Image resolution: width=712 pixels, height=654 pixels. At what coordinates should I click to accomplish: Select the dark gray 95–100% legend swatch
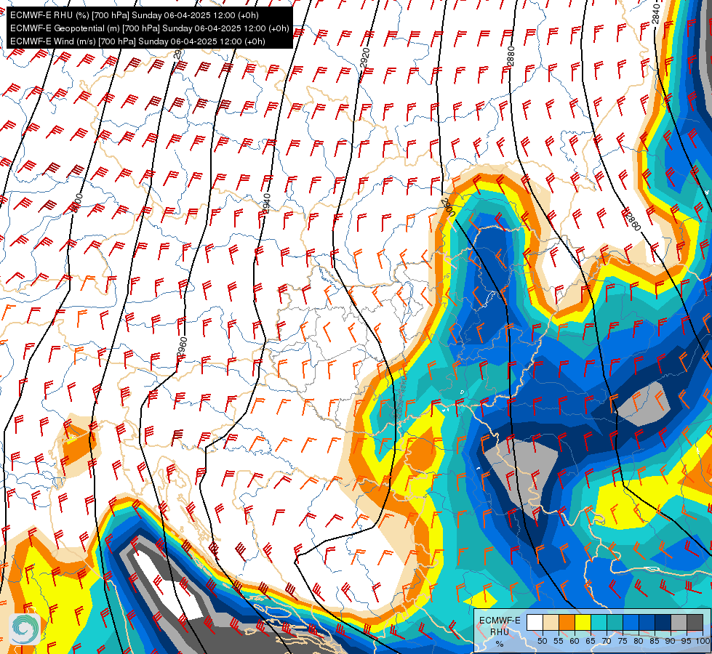coord(695,622)
